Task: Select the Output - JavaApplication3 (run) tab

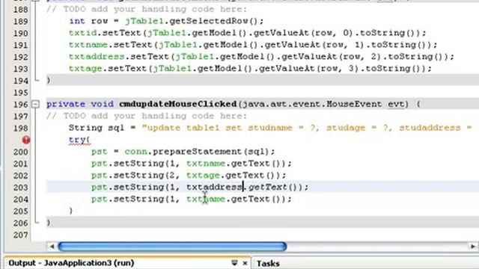Action: 71,263
